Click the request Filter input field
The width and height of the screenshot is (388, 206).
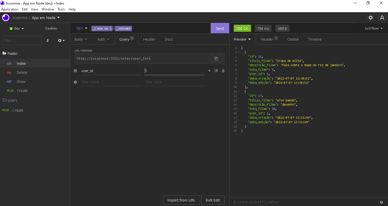click(x=22, y=41)
